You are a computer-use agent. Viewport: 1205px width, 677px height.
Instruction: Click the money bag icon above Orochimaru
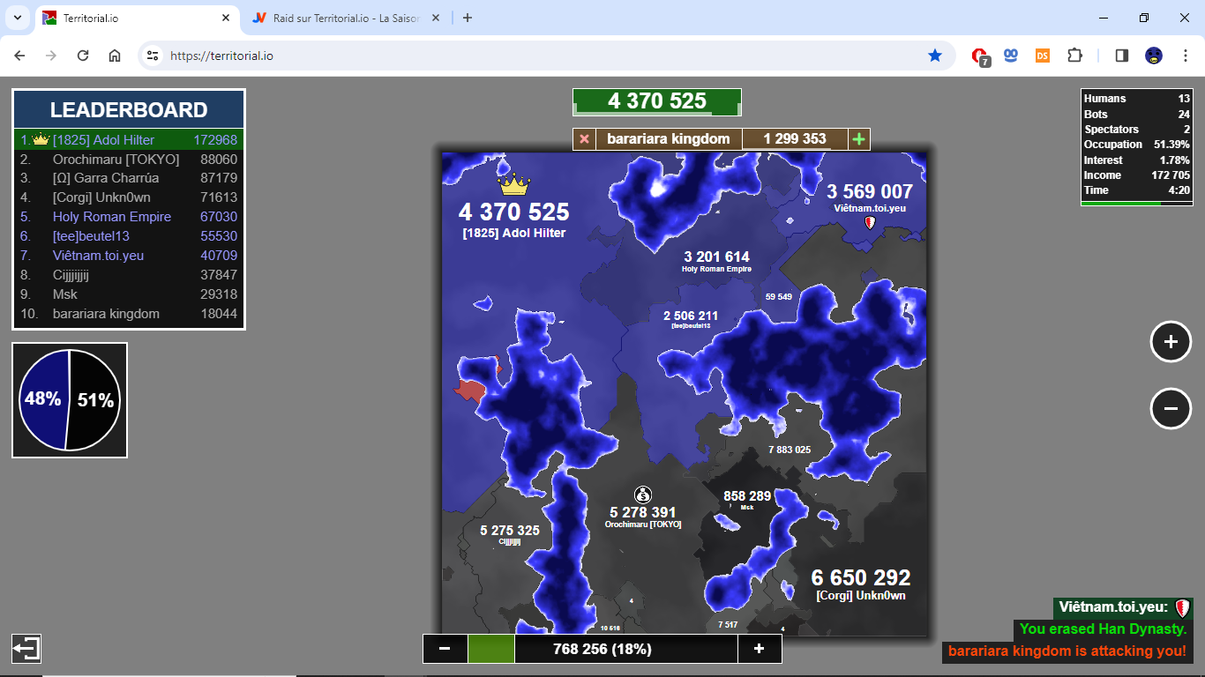[x=642, y=495]
